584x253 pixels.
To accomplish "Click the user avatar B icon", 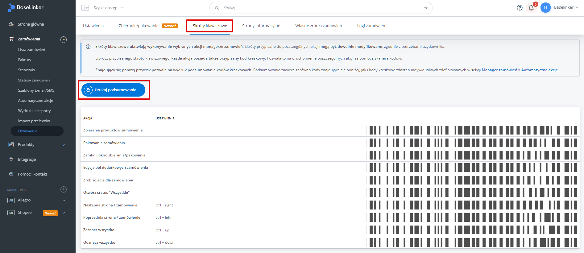I will point(545,8).
